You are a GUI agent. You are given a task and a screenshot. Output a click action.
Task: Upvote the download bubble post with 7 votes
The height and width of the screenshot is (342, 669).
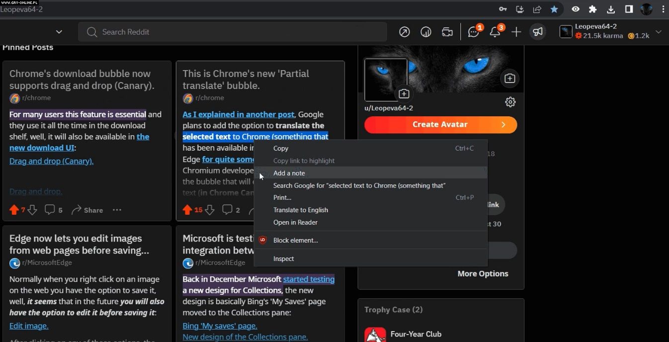pyautogui.click(x=14, y=210)
